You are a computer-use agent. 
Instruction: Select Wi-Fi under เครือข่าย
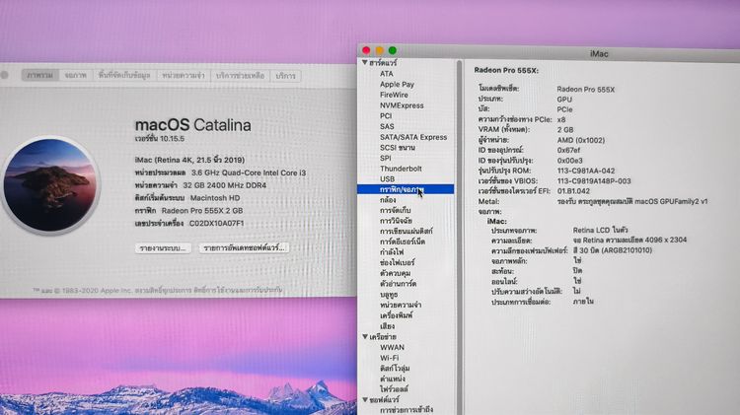(x=390, y=358)
